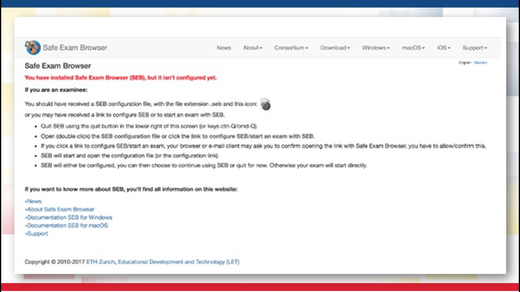The width and height of the screenshot is (520, 292).
Task: Select the English language option
Action: coord(465,62)
